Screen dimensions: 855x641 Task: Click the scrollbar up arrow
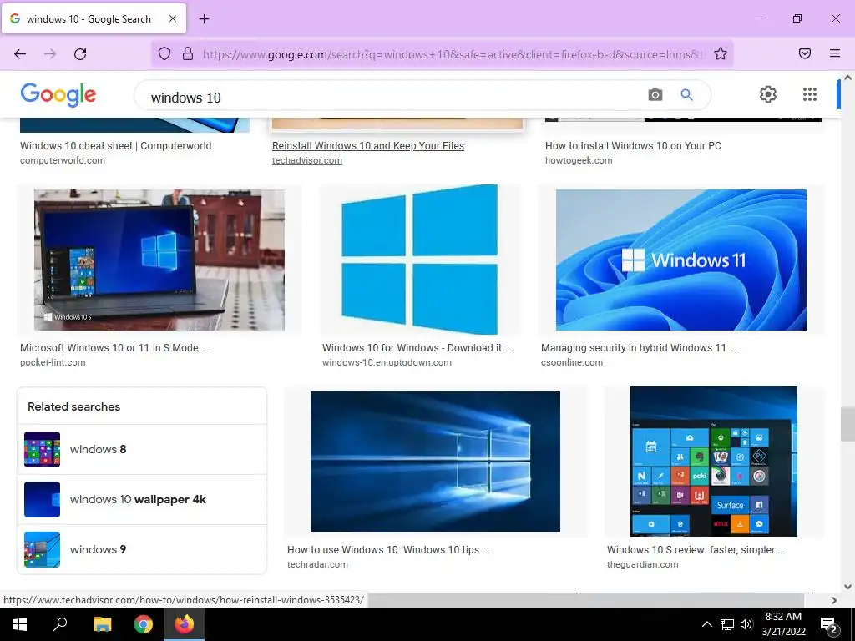pyautogui.click(x=847, y=78)
